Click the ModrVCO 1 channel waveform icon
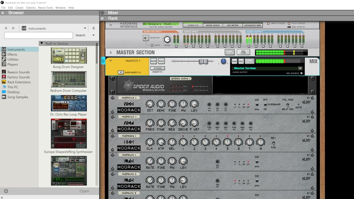 [x=249, y=61]
